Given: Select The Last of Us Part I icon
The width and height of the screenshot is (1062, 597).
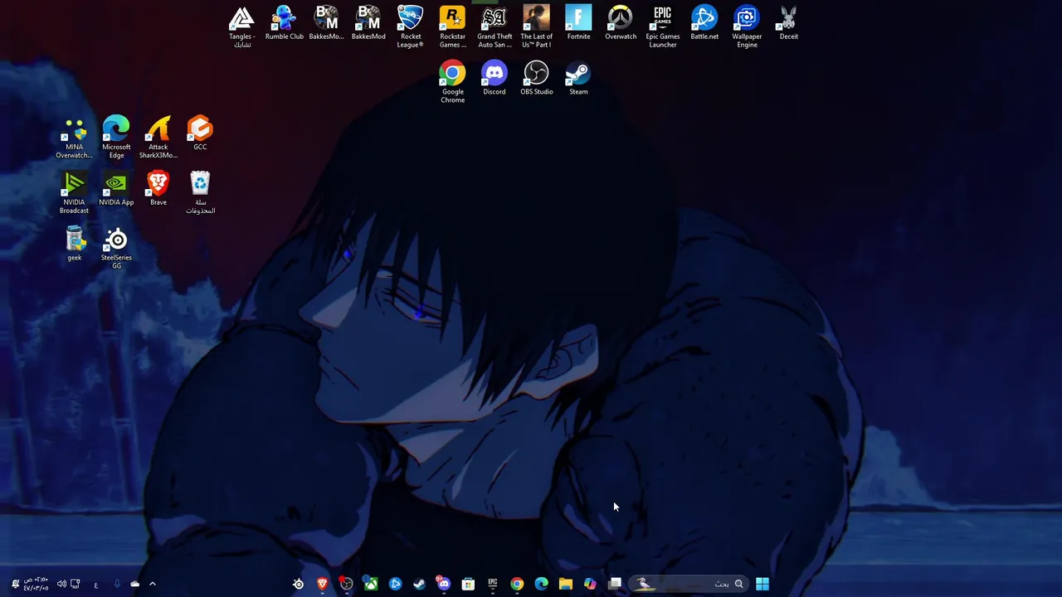Looking at the screenshot, I should click(x=537, y=27).
